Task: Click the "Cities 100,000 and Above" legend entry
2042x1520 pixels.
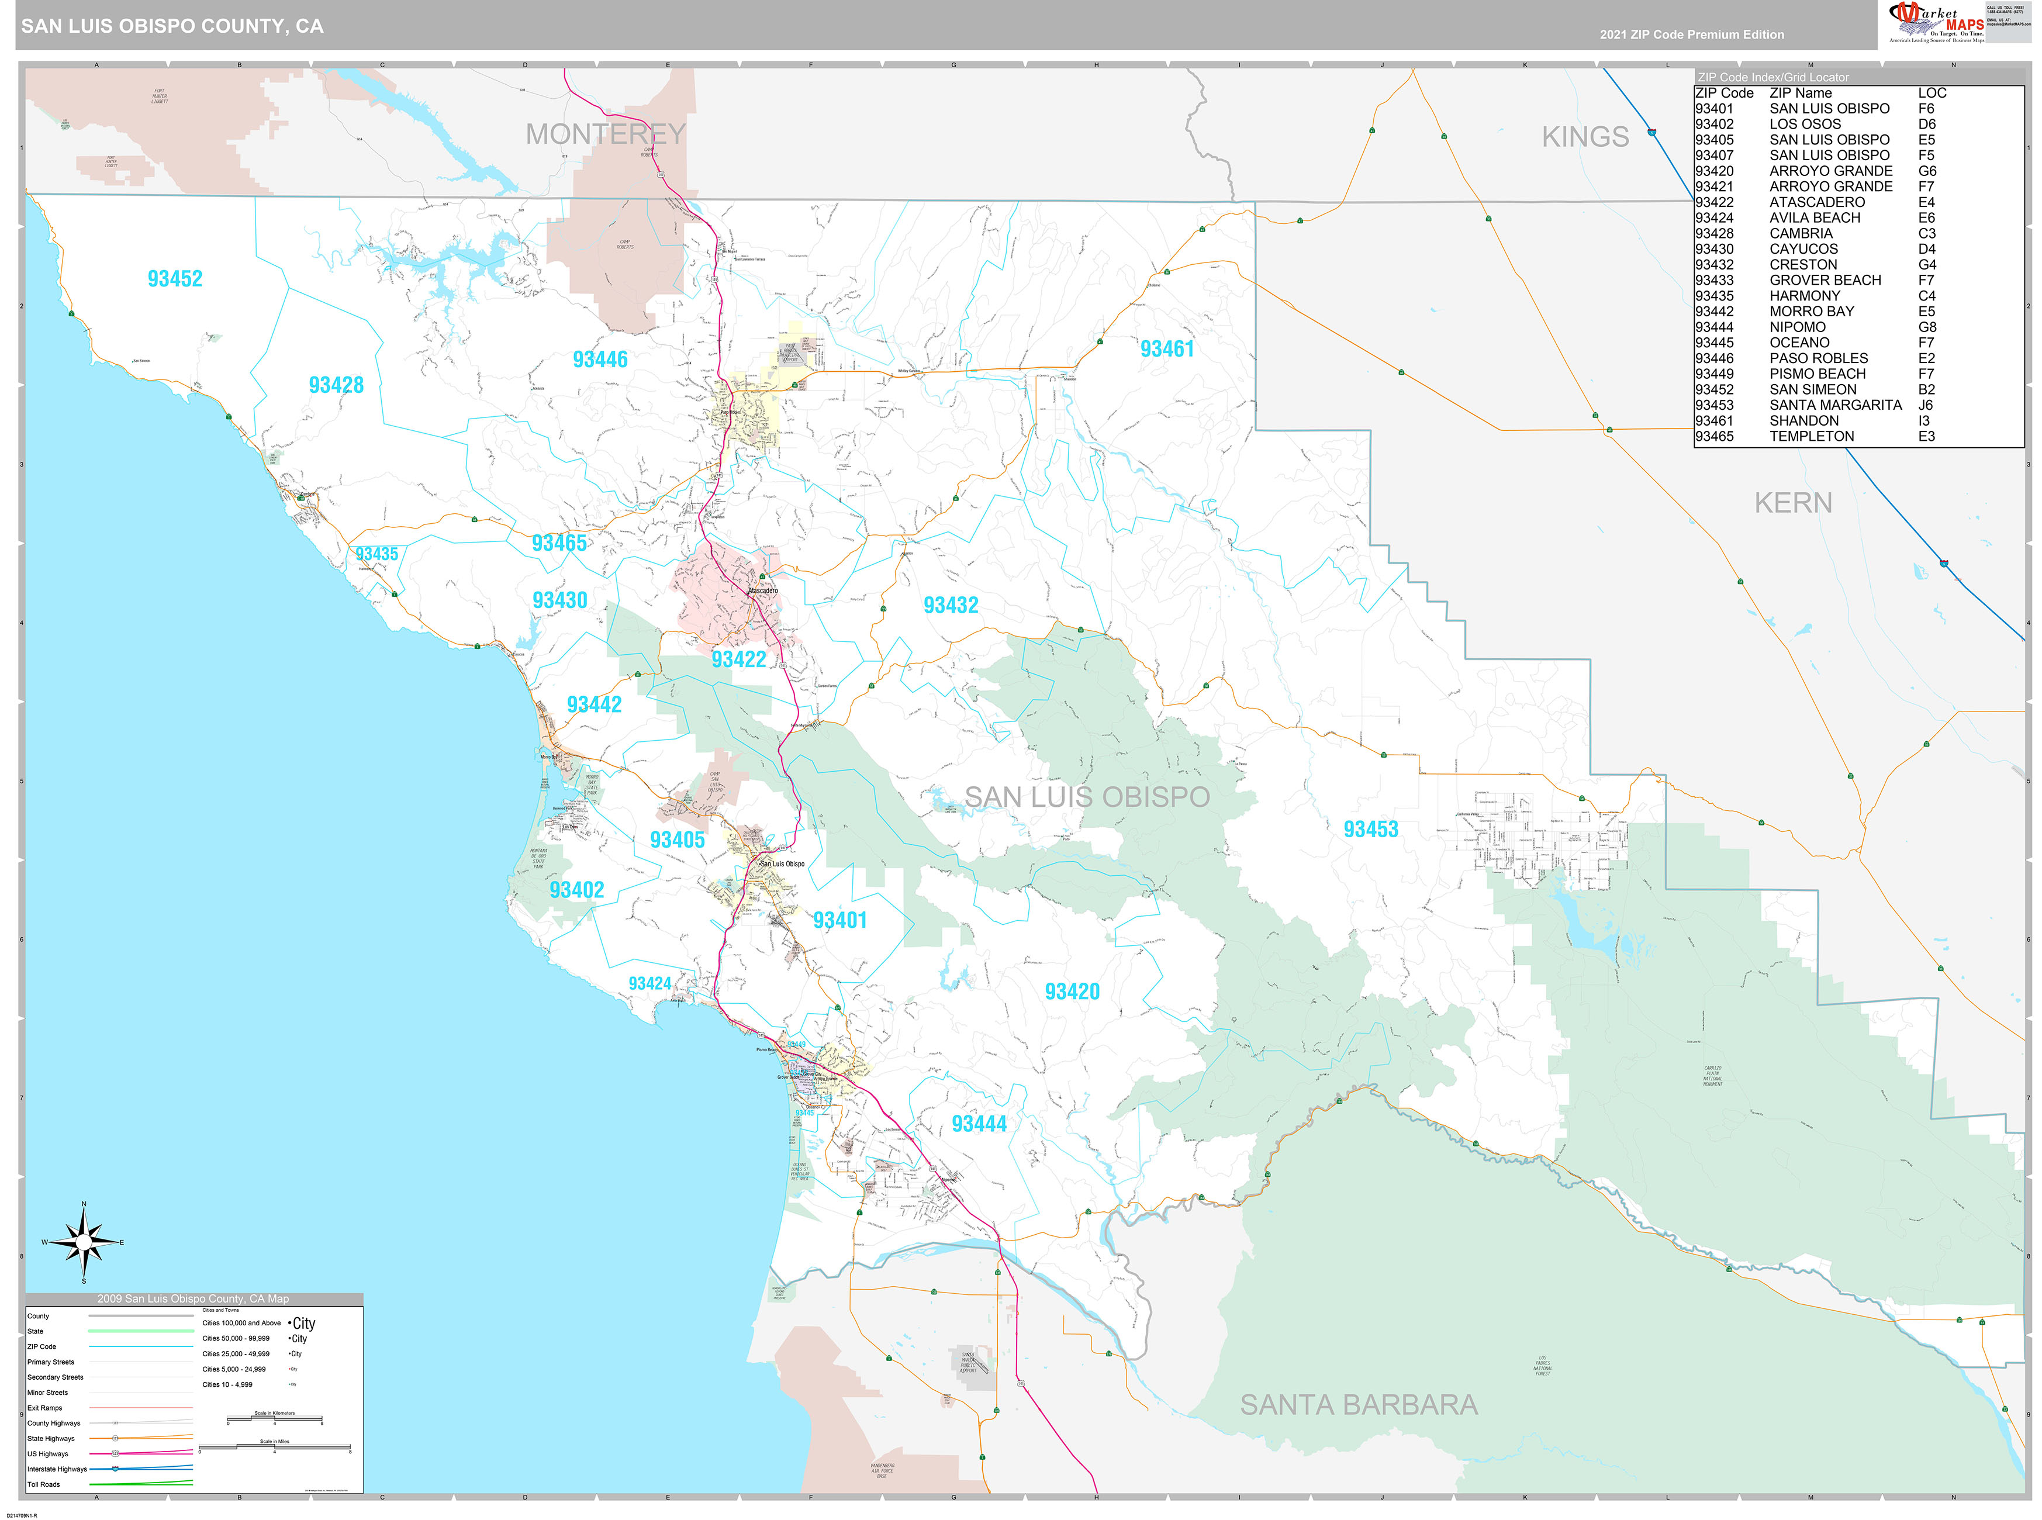Action: (x=258, y=1323)
